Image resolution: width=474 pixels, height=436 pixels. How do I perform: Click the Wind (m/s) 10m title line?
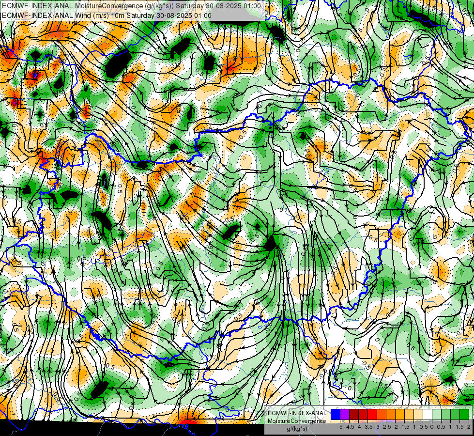(x=107, y=15)
